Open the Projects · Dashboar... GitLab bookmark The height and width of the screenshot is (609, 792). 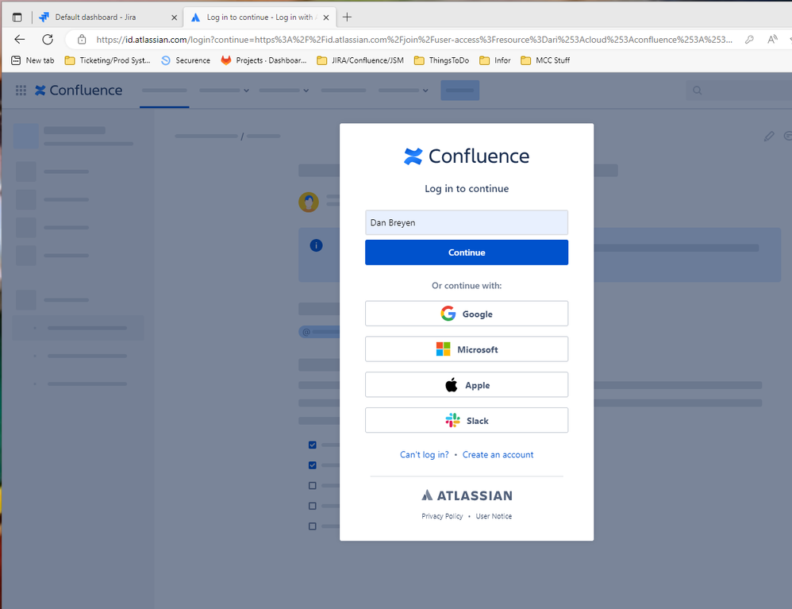(x=263, y=60)
